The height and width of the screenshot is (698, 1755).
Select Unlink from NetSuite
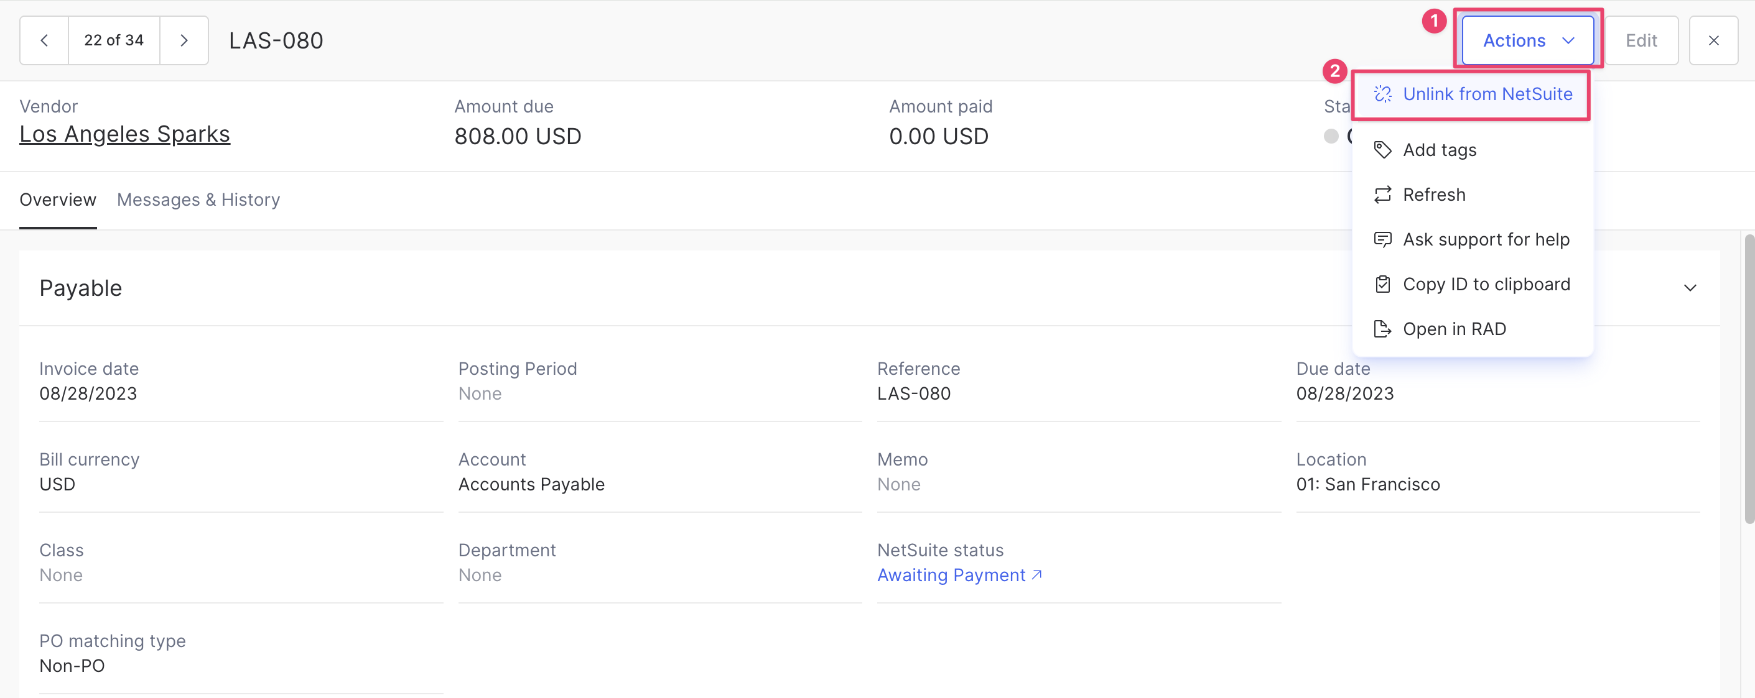[1471, 94]
